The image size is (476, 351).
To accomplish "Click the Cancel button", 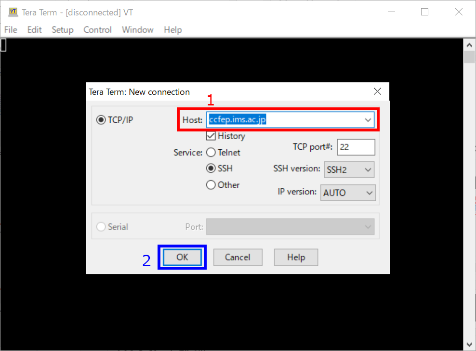I will click(238, 257).
